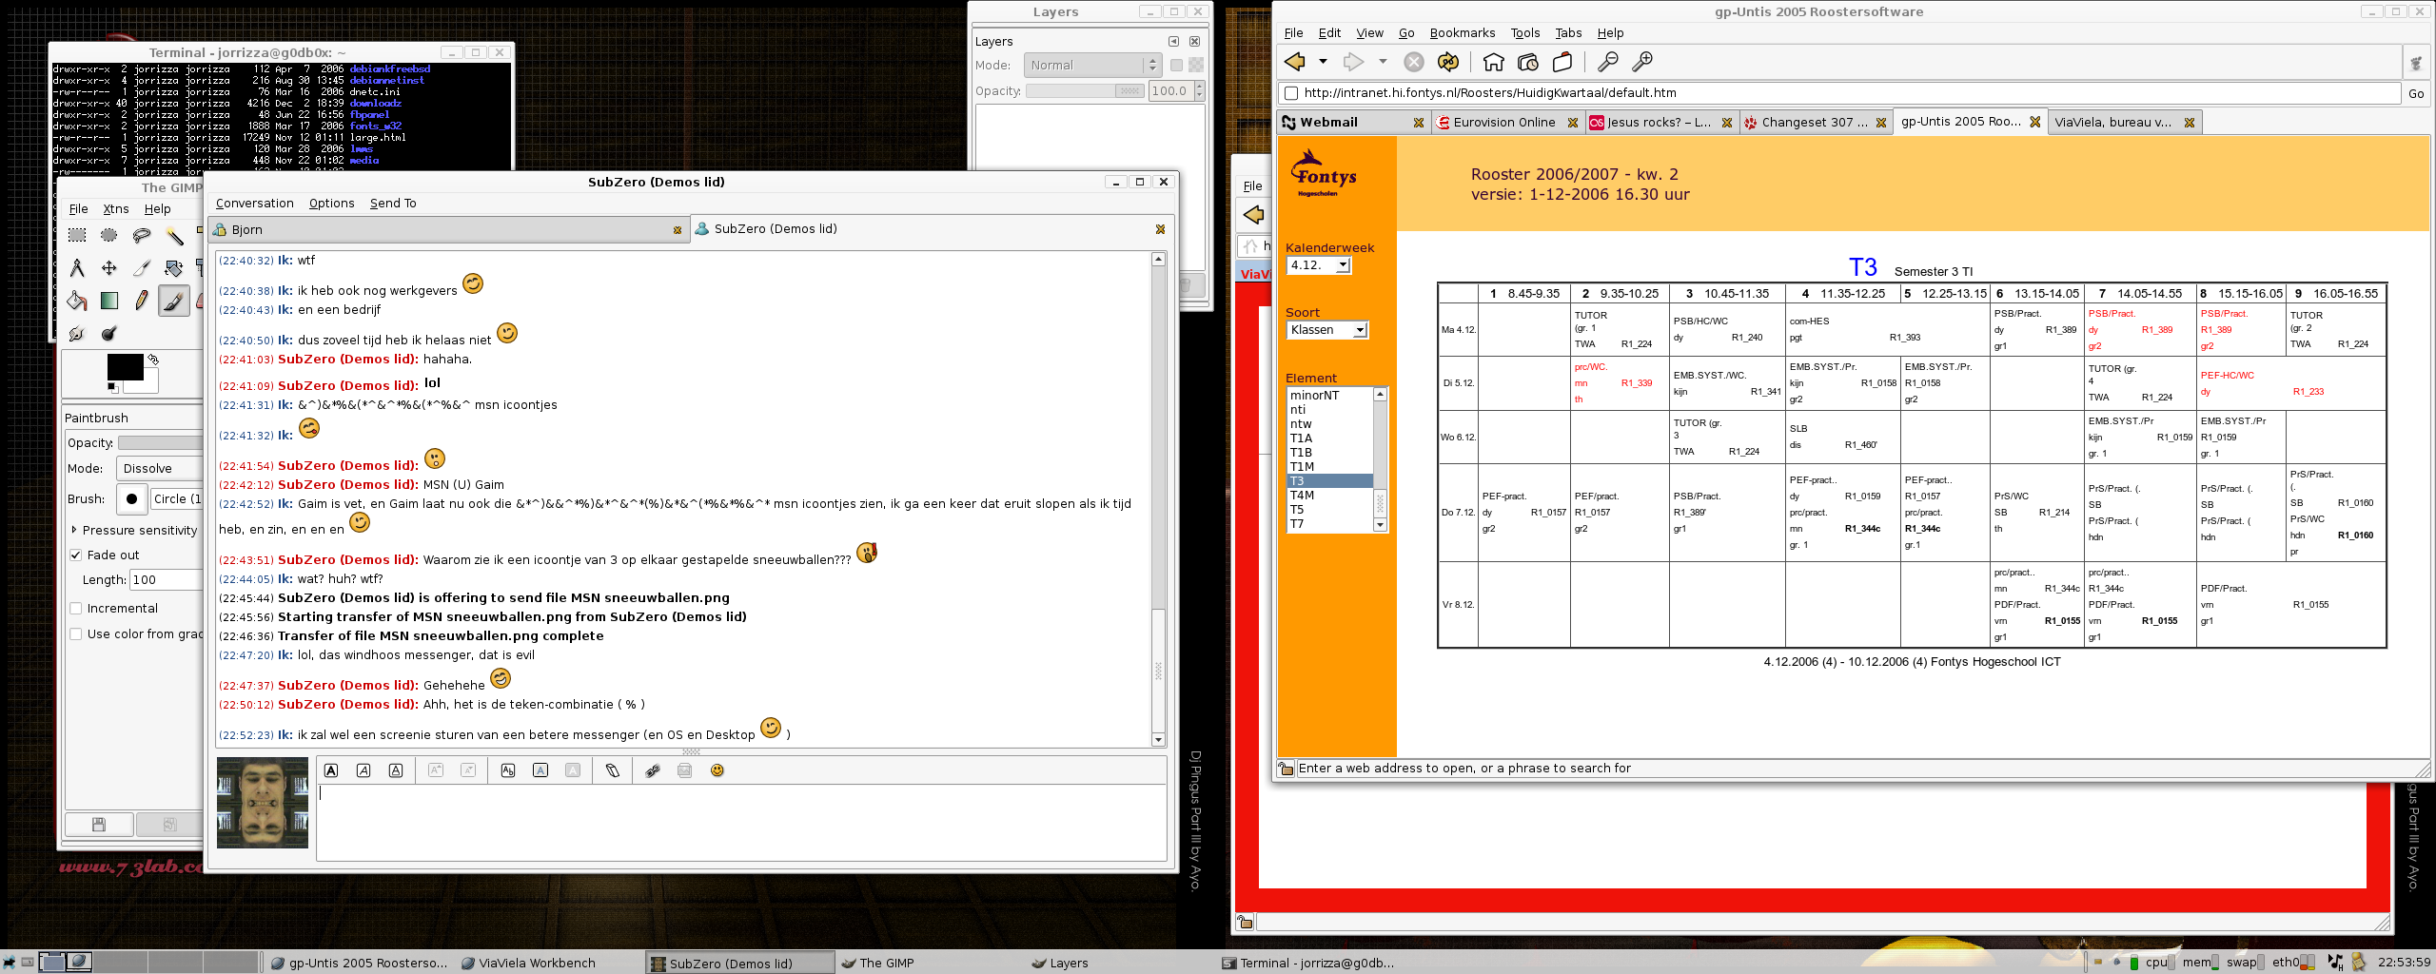Choose the Blend gradient tool in GIMP

(109, 301)
